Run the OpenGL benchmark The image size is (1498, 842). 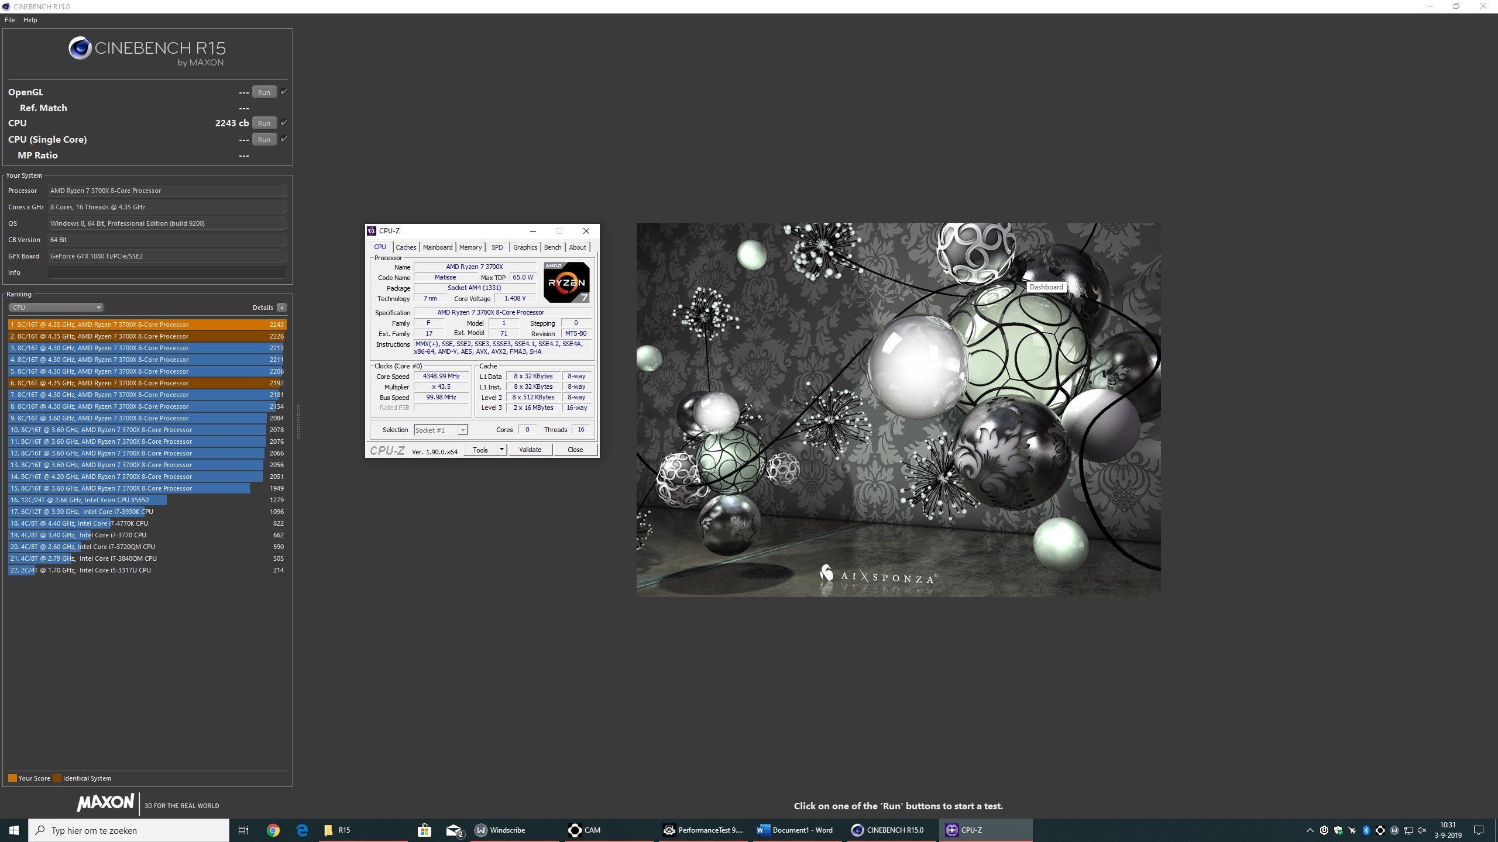tap(264, 92)
